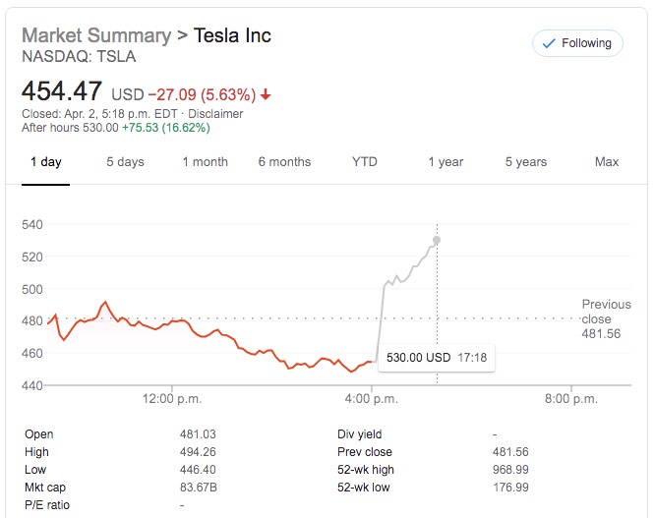This screenshot has height=518, width=655.
Task: Click the 12:00 p.m. time axis label
Action: (171, 398)
